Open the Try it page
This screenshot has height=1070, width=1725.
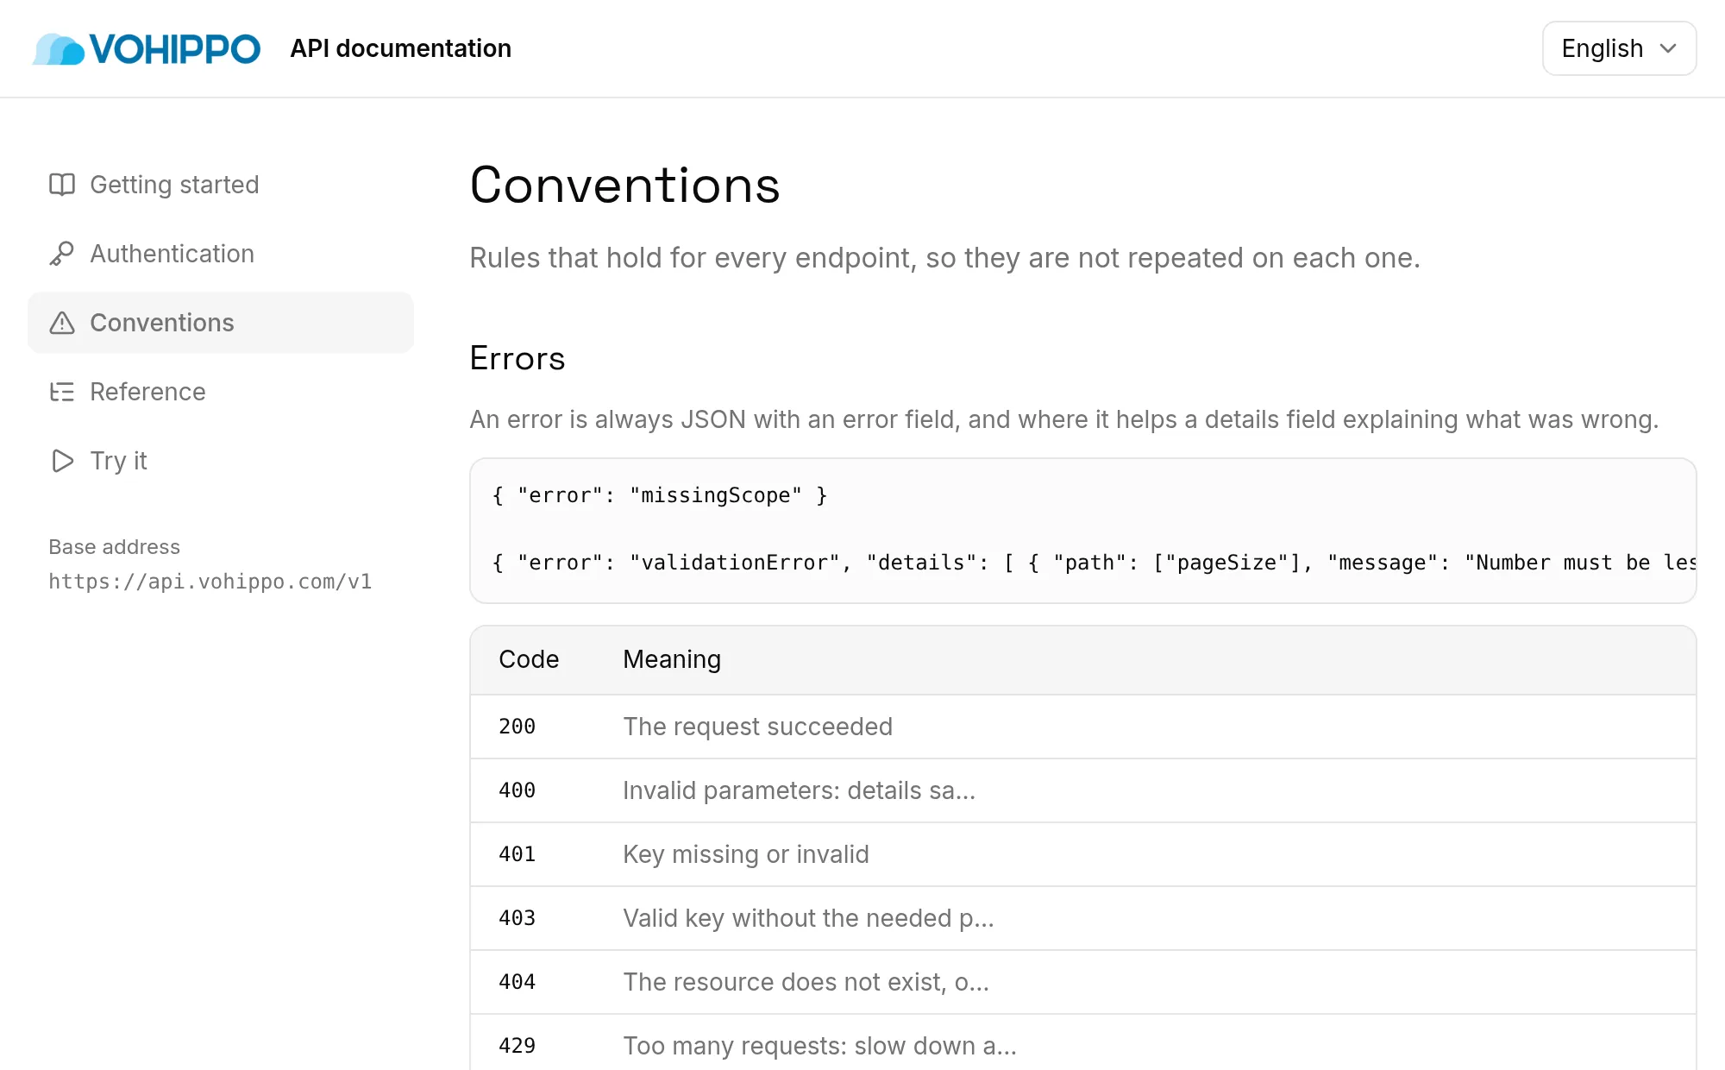pos(221,461)
